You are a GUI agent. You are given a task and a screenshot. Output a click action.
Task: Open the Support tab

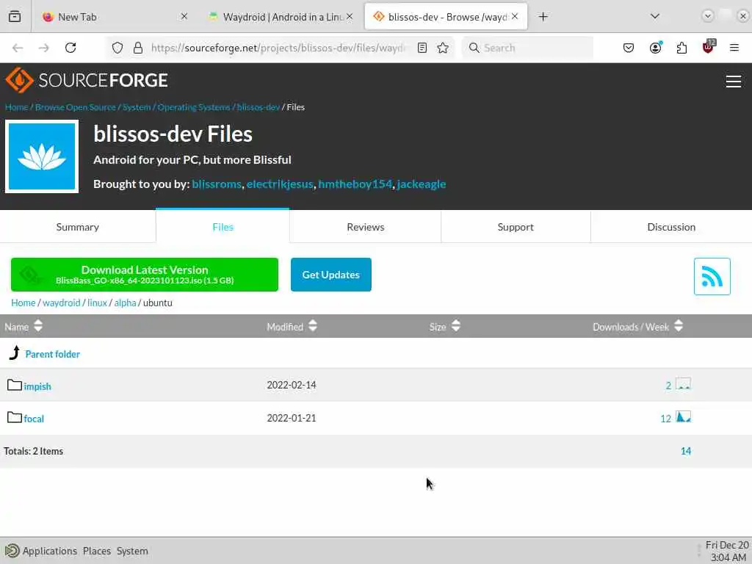tap(516, 227)
